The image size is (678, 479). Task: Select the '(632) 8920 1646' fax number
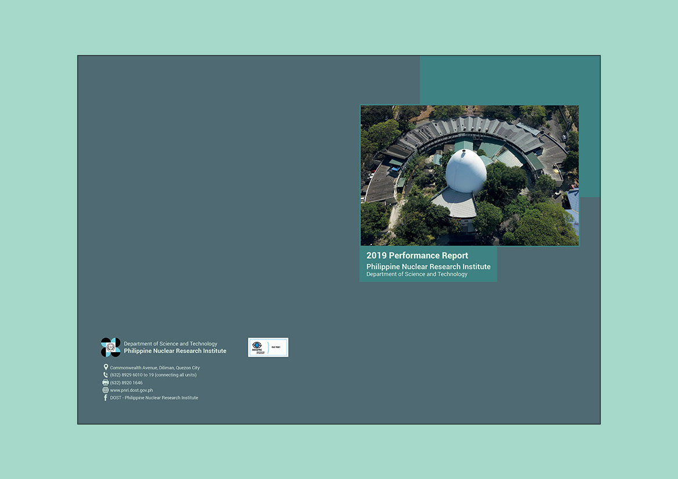pyautogui.click(x=126, y=383)
